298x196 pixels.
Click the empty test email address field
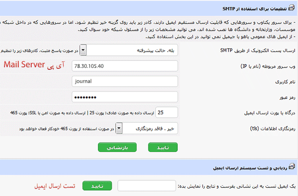(x=147, y=186)
